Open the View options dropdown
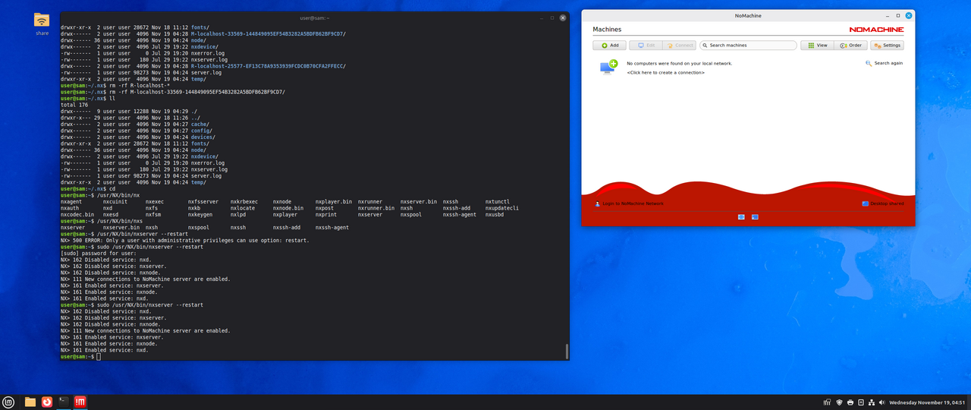 tap(817, 46)
